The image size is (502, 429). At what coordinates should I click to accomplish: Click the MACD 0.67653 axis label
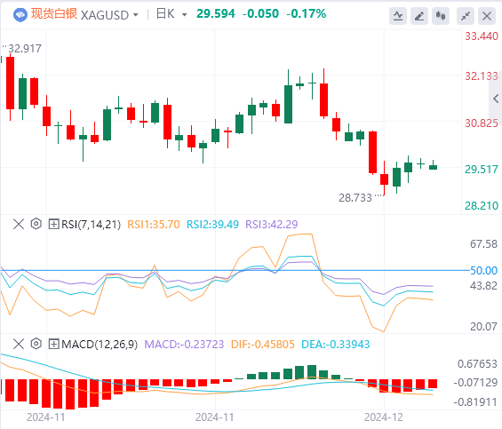pyautogui.click(x=477, y=363)
